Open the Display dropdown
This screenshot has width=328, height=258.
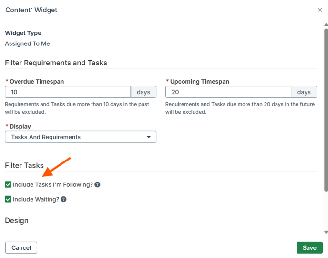81,137
